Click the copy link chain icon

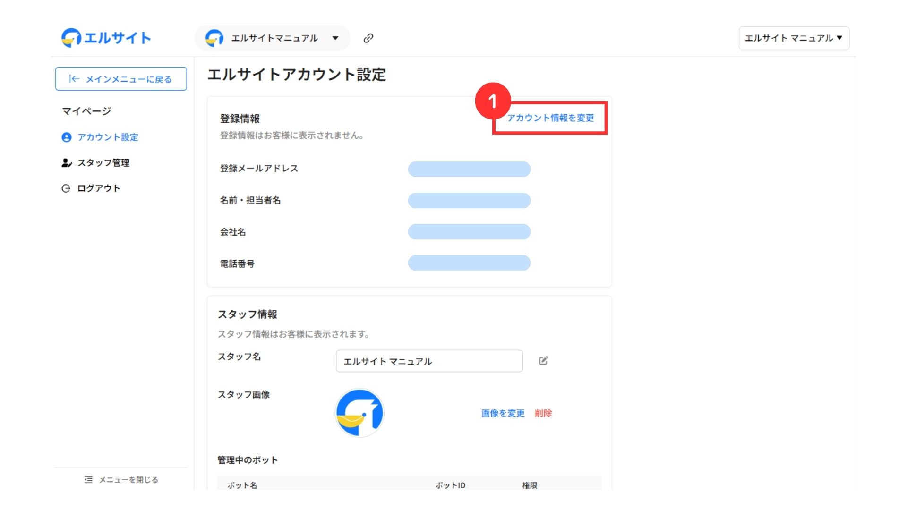pos(368,38)
